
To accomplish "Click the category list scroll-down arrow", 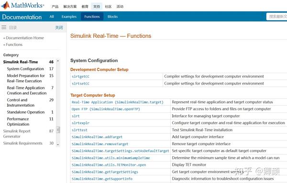I will tap(58, 145).
